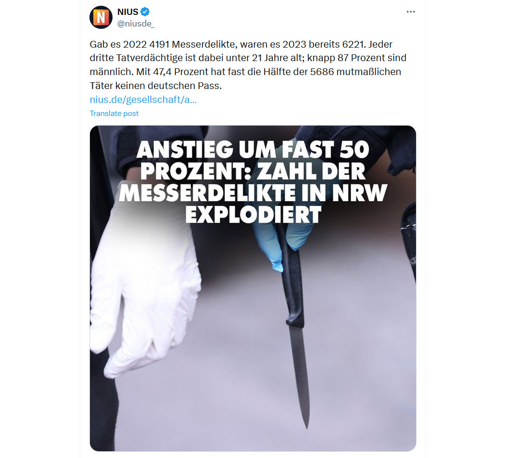Screen dimensions: 505x458
Task: Click the word EXPLODIERT in the image
Action: pos(253,215)
